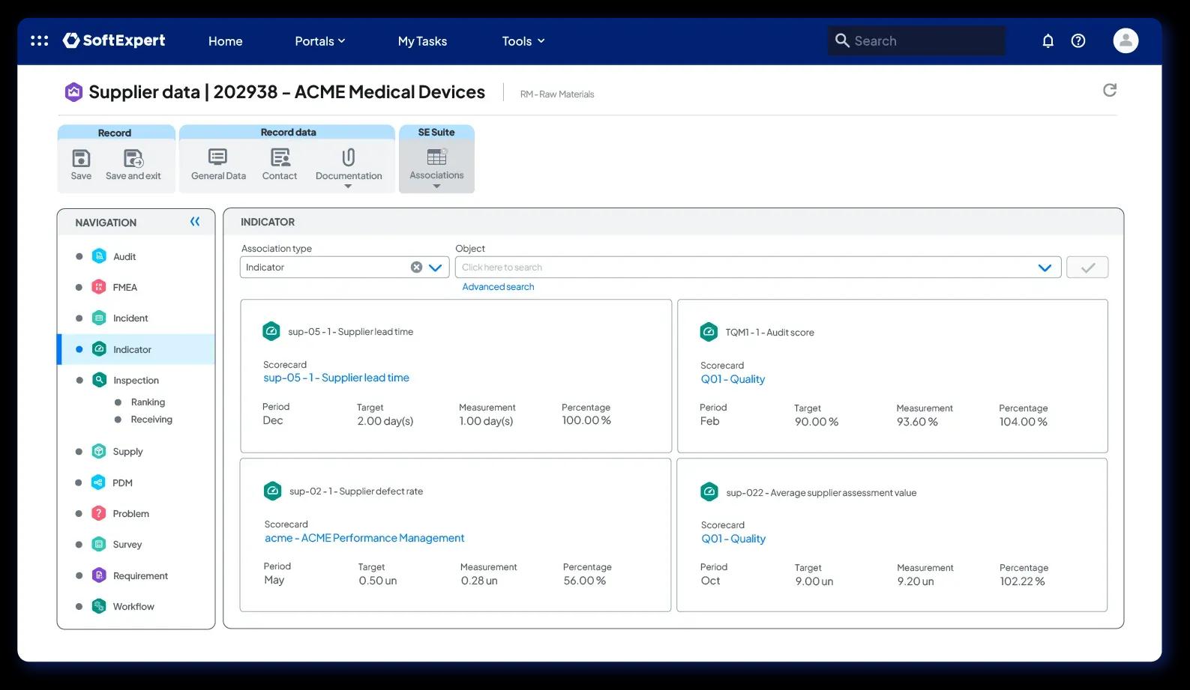The width and height of the screenshot is (1190, 690).
Task: Refresh the supplier data page
Action: point(1110,90)
